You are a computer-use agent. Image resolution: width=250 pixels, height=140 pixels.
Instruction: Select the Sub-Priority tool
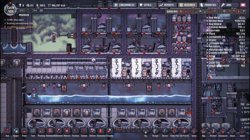pyautogui.click(x=184, y=132)
